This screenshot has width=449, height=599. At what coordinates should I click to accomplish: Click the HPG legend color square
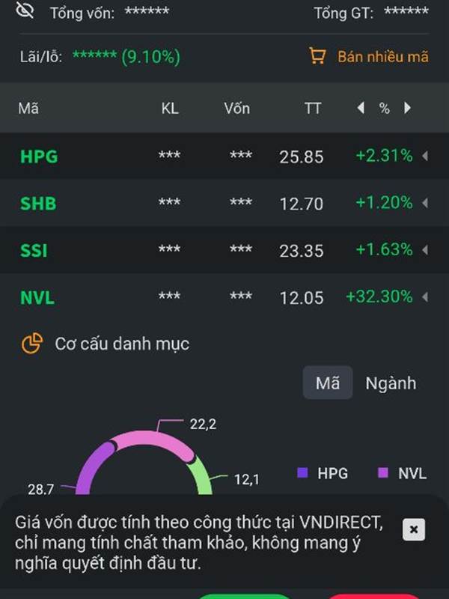tap(303, 473)
